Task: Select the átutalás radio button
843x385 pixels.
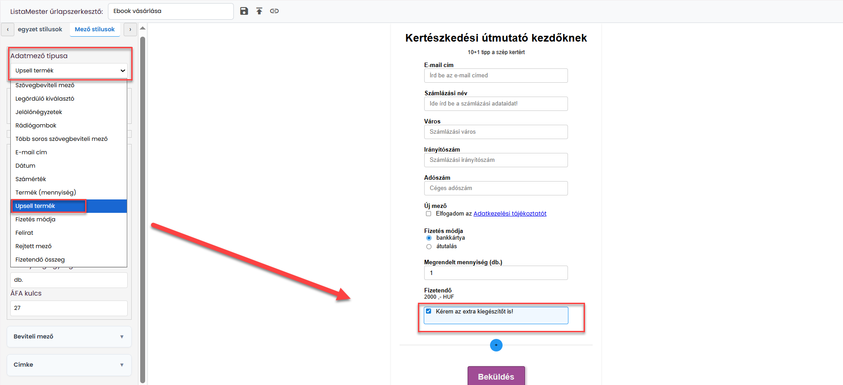Action: point(429,247)
